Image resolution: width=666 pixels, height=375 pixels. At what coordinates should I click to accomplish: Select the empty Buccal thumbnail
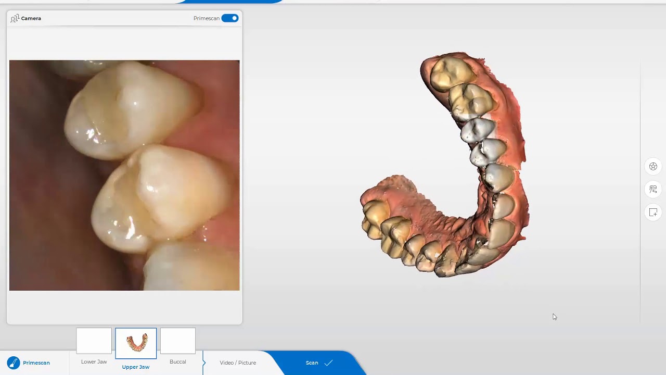click(x=178, y=341)
